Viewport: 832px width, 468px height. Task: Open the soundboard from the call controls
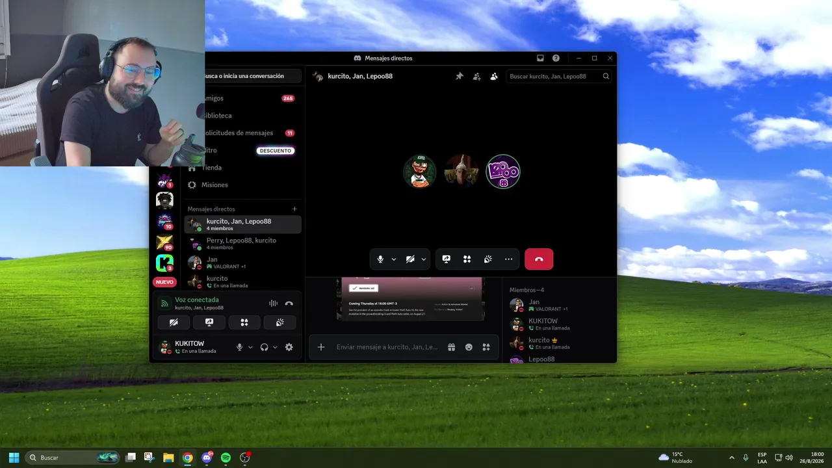[488, 259]
